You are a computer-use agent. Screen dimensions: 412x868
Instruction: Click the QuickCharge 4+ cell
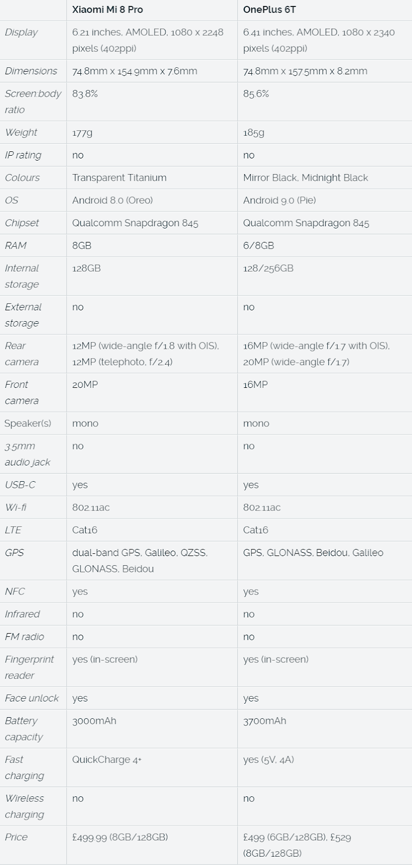tap(107, 760)
